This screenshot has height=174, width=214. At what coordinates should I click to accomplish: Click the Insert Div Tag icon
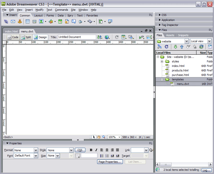point(34,21)
